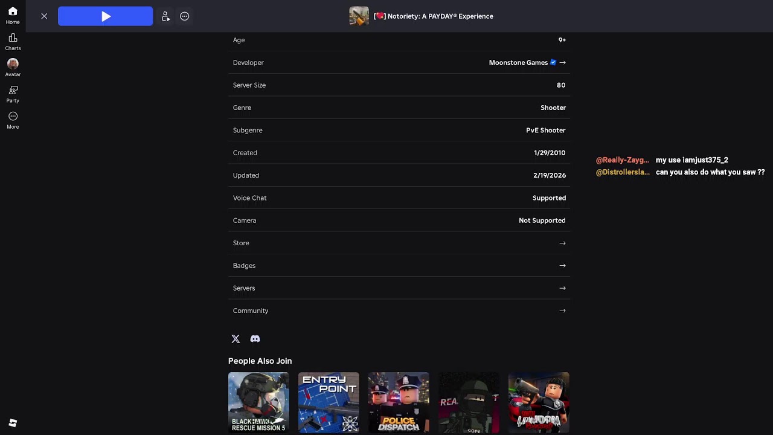Open the Lowdown game thumbnail

coord(539,402)
